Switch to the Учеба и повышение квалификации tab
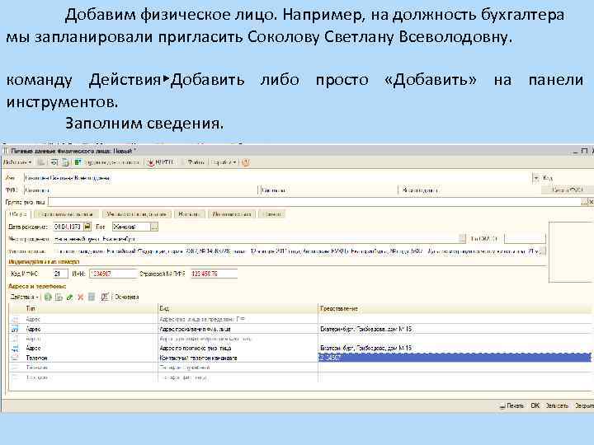The height and width of the screenshot is (445, 594). [x=136, y=214]
